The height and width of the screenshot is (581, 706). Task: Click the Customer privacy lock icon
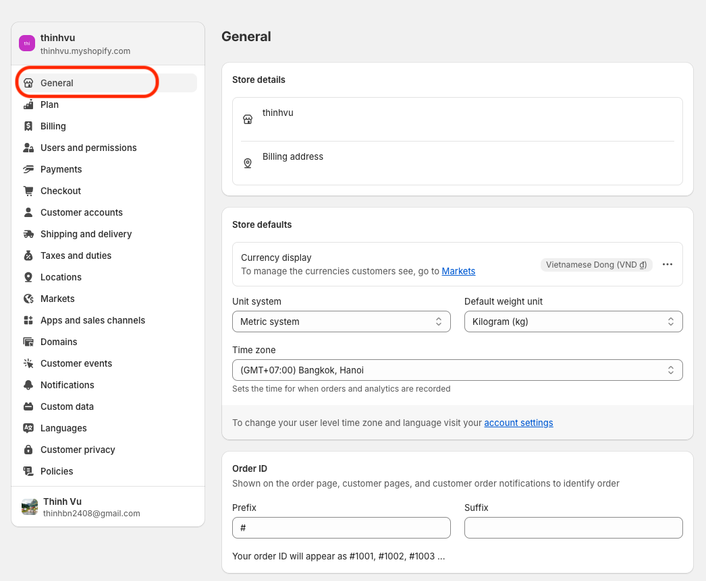[x=28, y=450]
